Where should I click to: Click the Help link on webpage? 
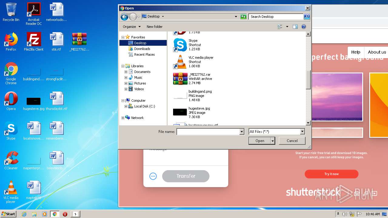[356, 52]
